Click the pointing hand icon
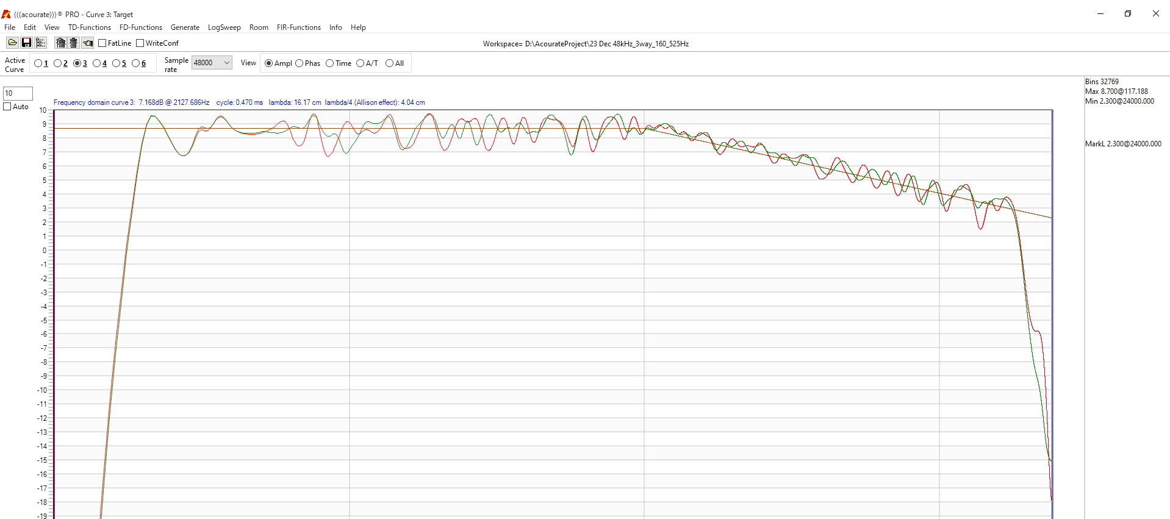 (88, 43)
